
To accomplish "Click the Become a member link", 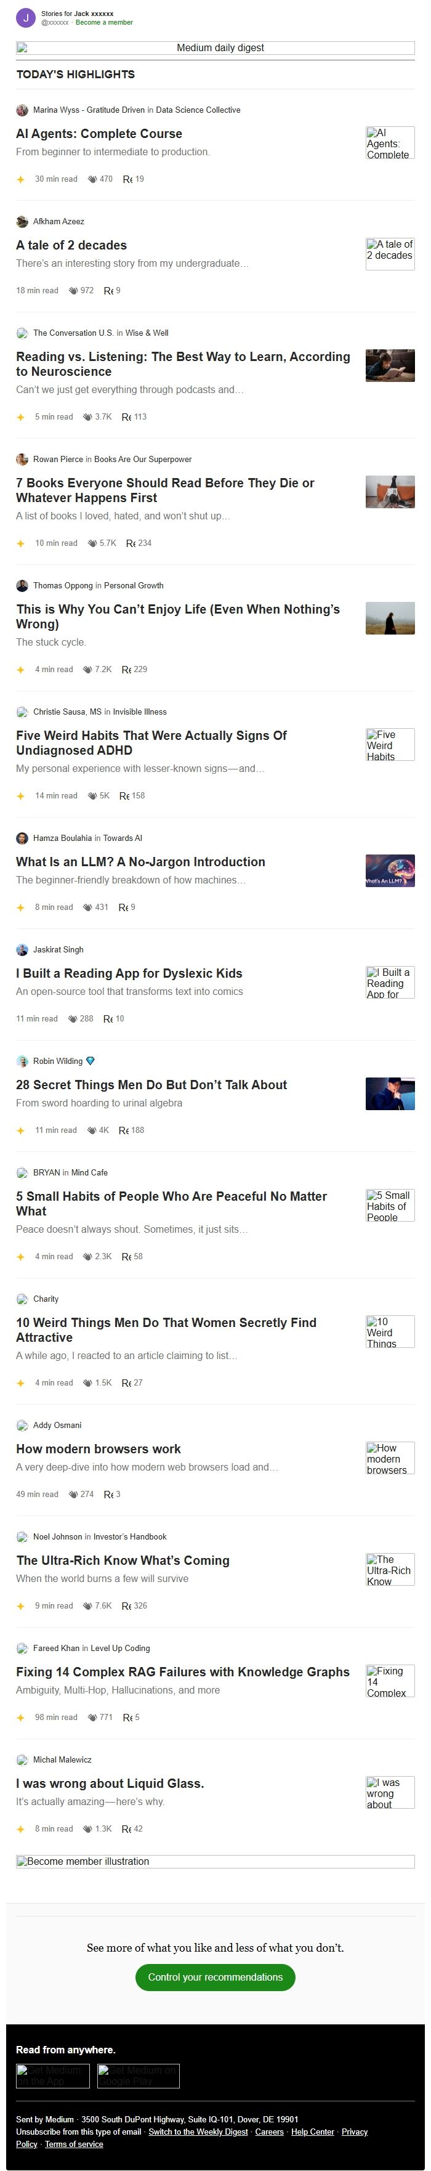I will [x=105, y=23].
